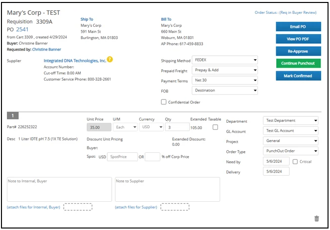Click the Qty input field
Image resolution: width=330 pixels, height=230 pixels.
click(177, 127)
